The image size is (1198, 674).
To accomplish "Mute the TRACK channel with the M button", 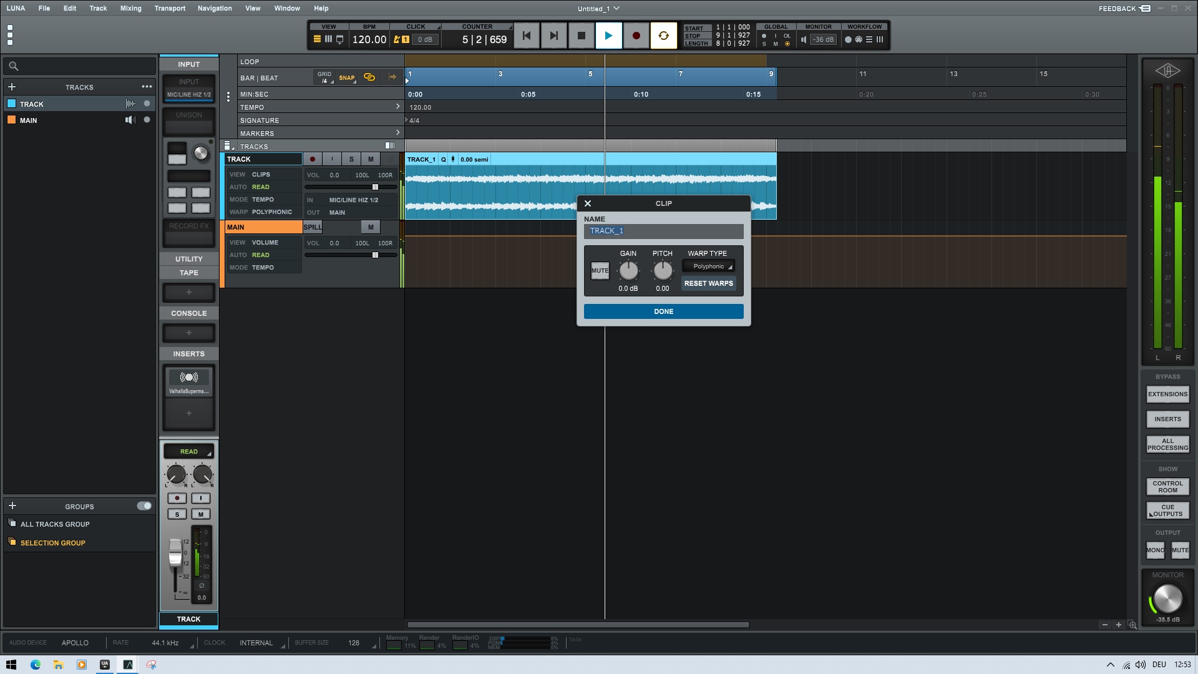I will [371, 159].
